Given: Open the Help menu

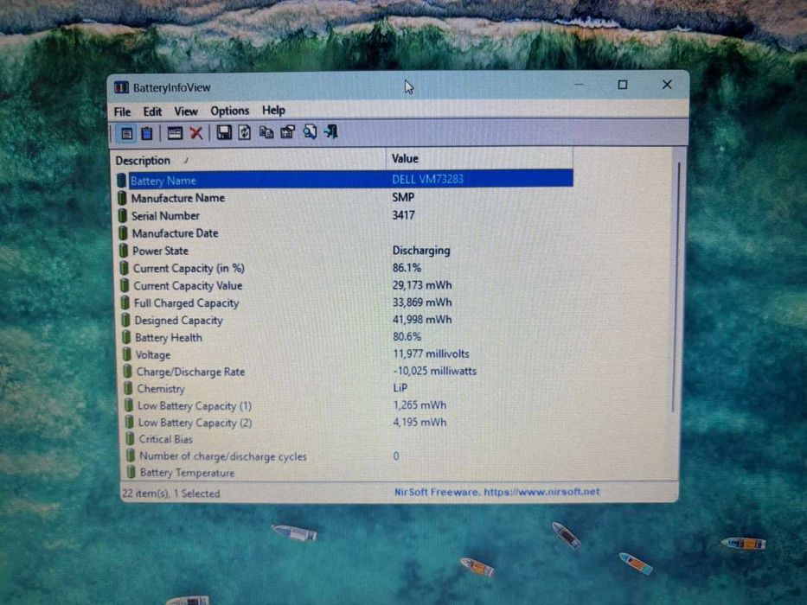Looking at the screenshot, I should (x=273, y=110).
